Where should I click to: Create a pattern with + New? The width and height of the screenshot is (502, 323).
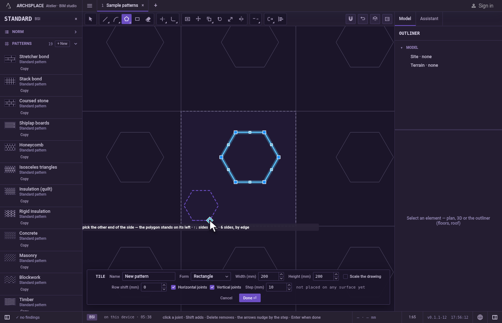[x=62, y=44]
